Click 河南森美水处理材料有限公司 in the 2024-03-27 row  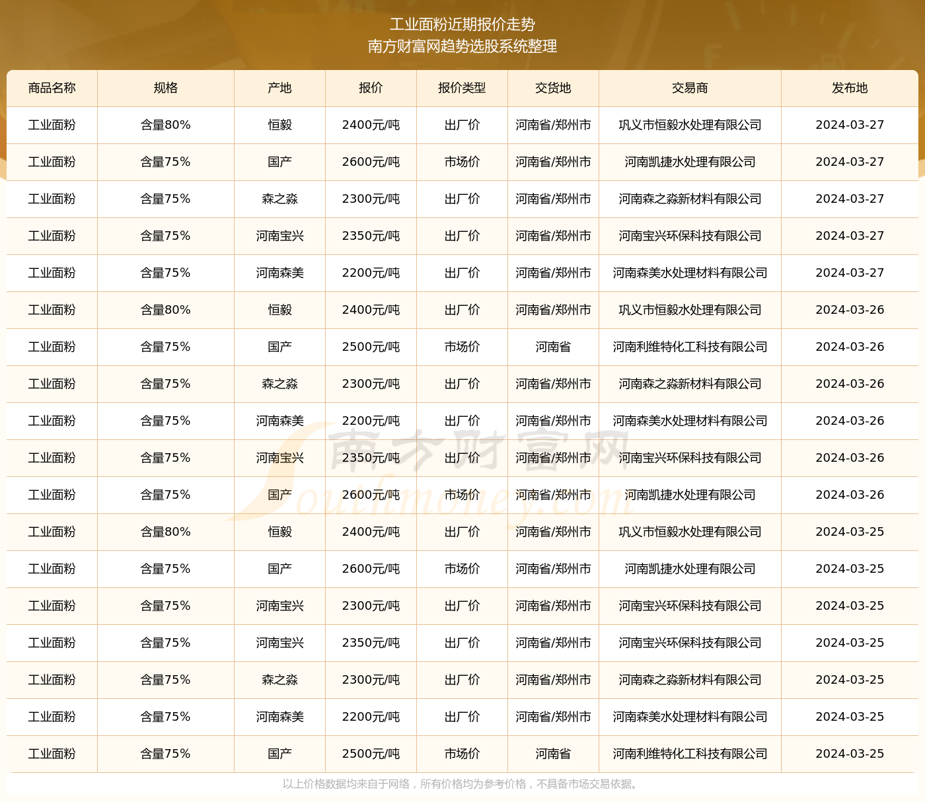click(690, 273)
